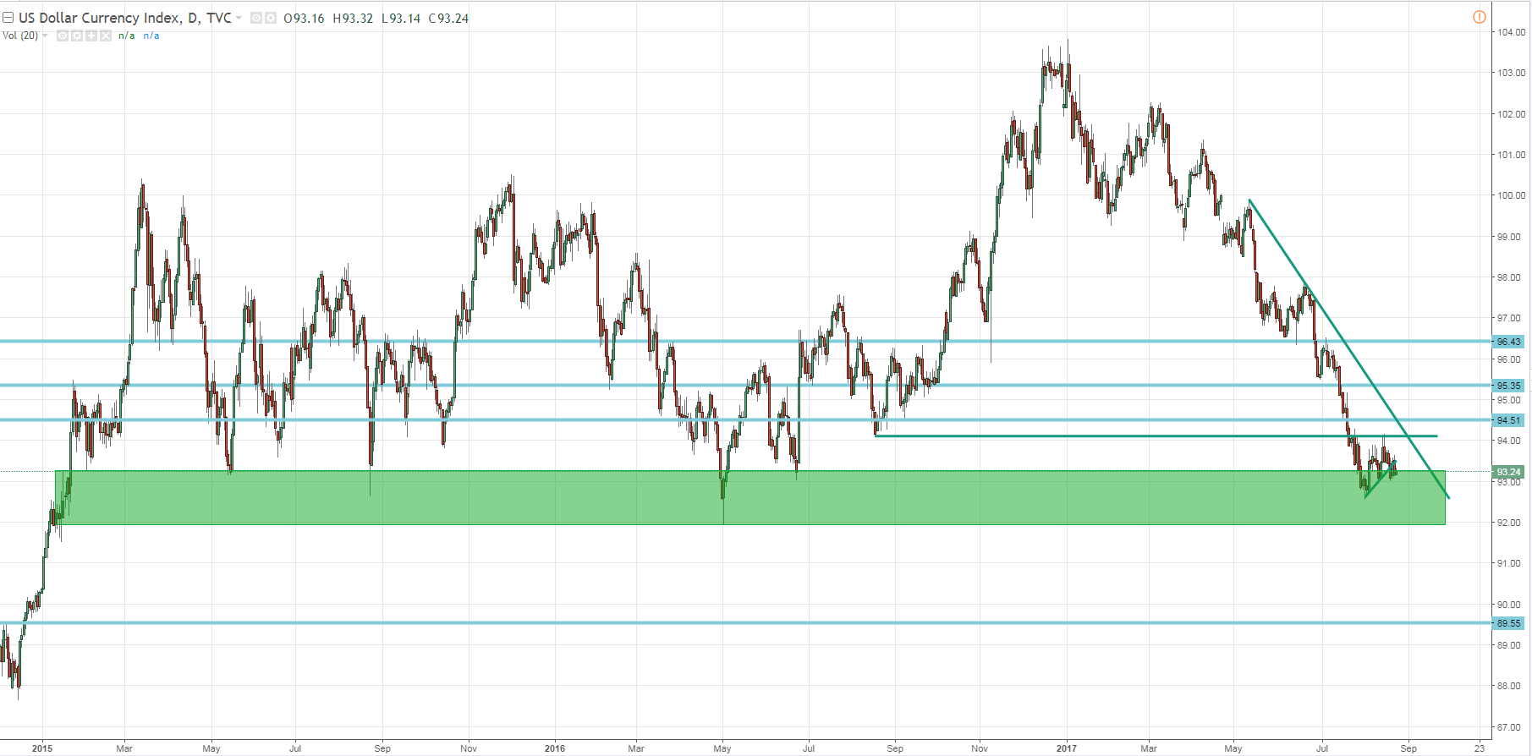Click the '2015' label on the time axis
Screen dimensions: 1532x756
click(42, 748)
